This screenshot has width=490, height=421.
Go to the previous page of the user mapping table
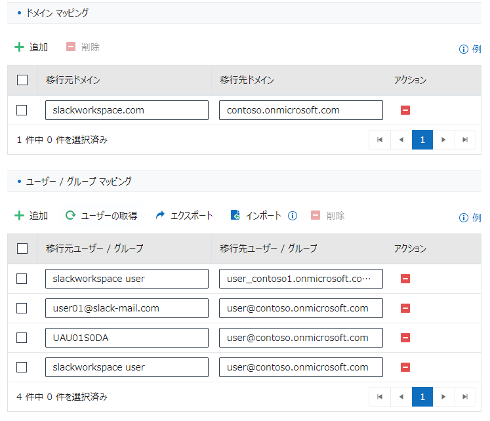pyautogui.click(x=401, y=397)
